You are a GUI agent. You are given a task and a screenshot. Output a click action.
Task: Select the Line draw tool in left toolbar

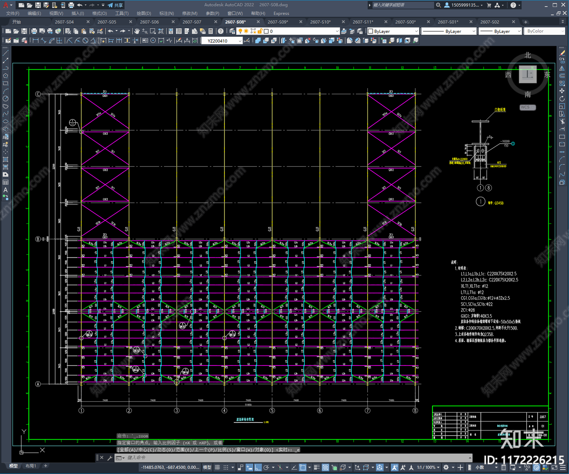tap(5, 53)
